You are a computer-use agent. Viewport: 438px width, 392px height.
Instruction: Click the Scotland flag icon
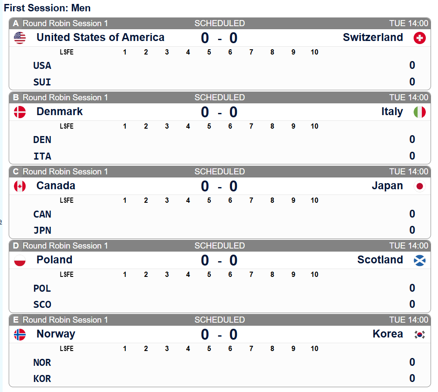[x=419, y=260]
